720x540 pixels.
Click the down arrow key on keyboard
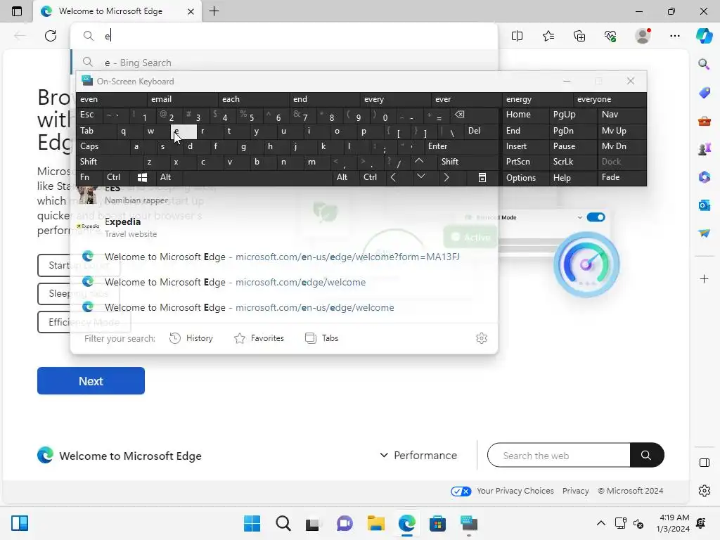click(420, 176)
